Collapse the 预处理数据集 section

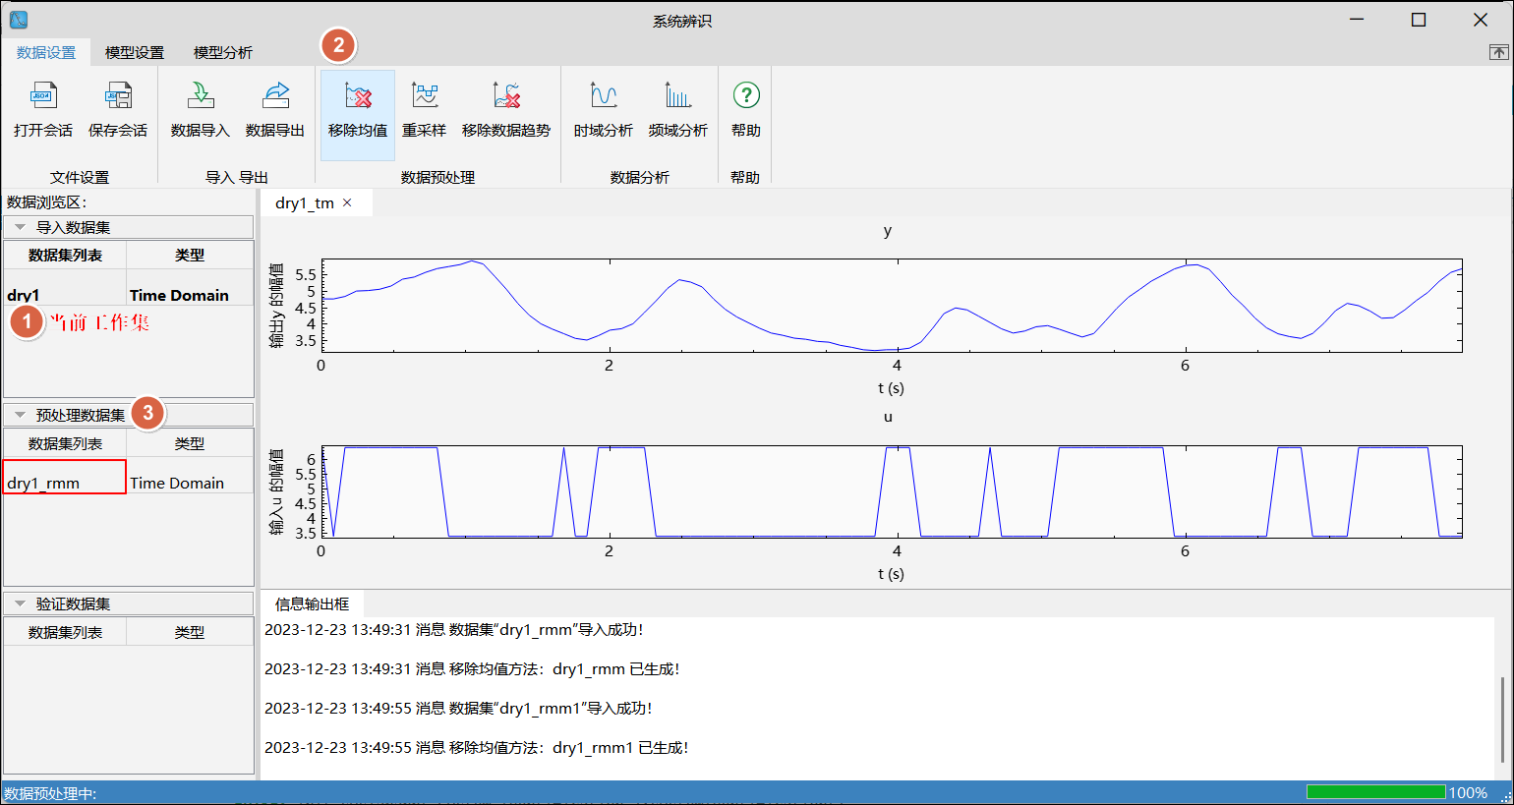point(20,415)
